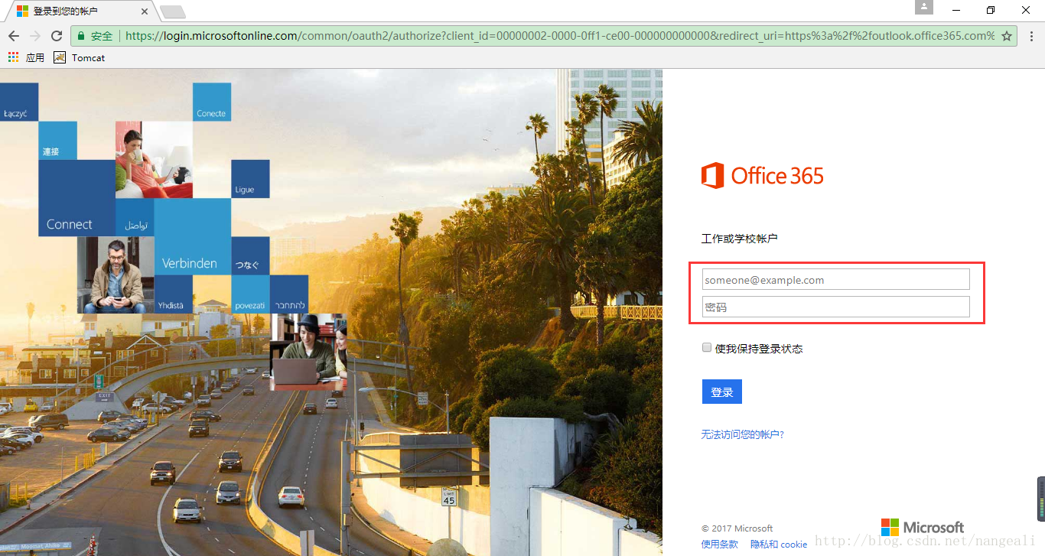Click the green secure padlock icon

point(81,36)
